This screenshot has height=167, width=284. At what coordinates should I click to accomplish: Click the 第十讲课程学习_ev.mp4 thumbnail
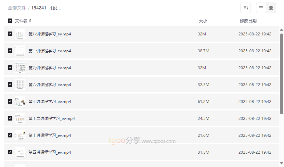[x=20, y=135]
